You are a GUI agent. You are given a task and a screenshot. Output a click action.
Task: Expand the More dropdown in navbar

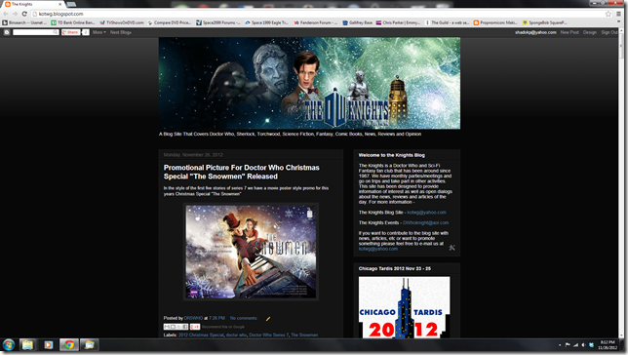(x=99, y=32)
